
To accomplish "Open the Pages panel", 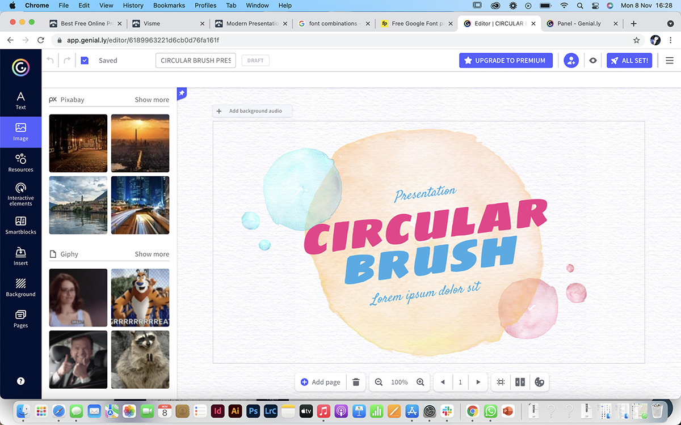I will coord(20,318).
